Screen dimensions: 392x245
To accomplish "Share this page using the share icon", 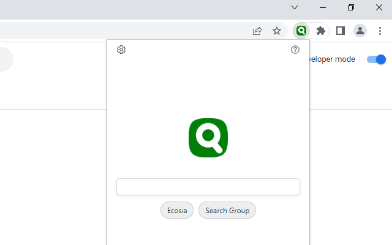I will click(257, 31).
